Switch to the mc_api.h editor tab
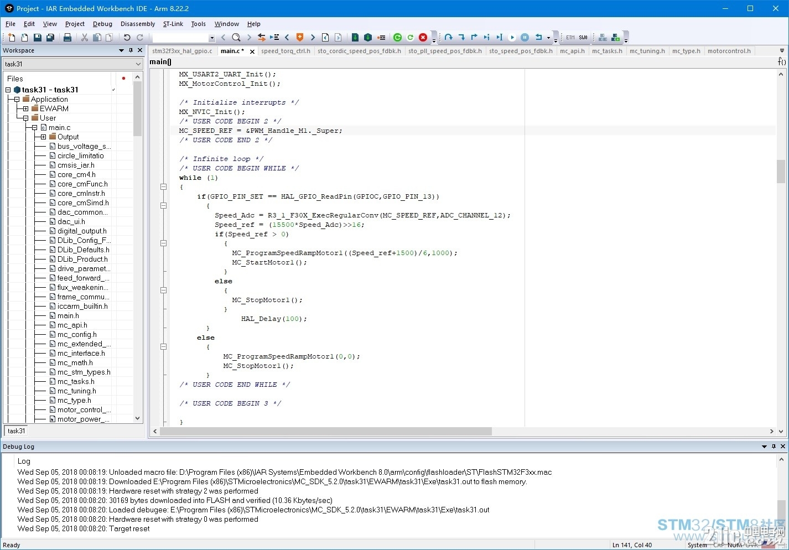This screenshot has height=550, width=789. pos(572,51)
